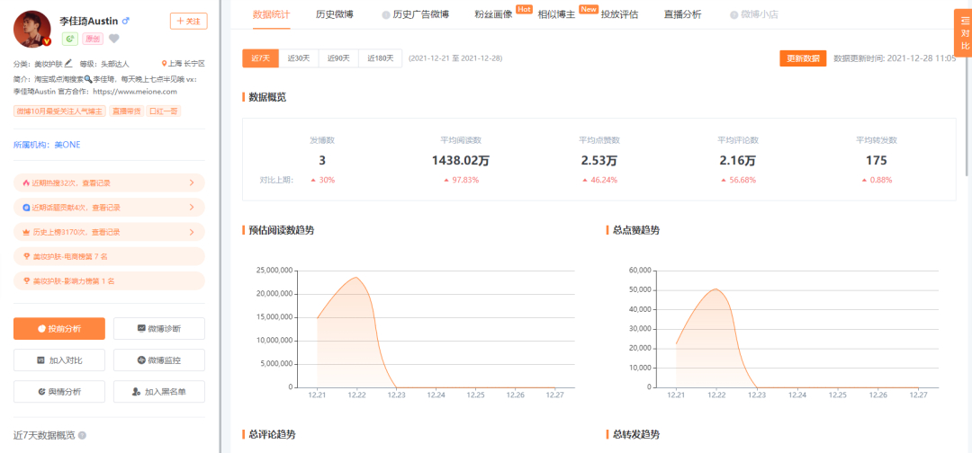
Task: Expand 近期话题贡献4次 record arrow
Action: 192,208
